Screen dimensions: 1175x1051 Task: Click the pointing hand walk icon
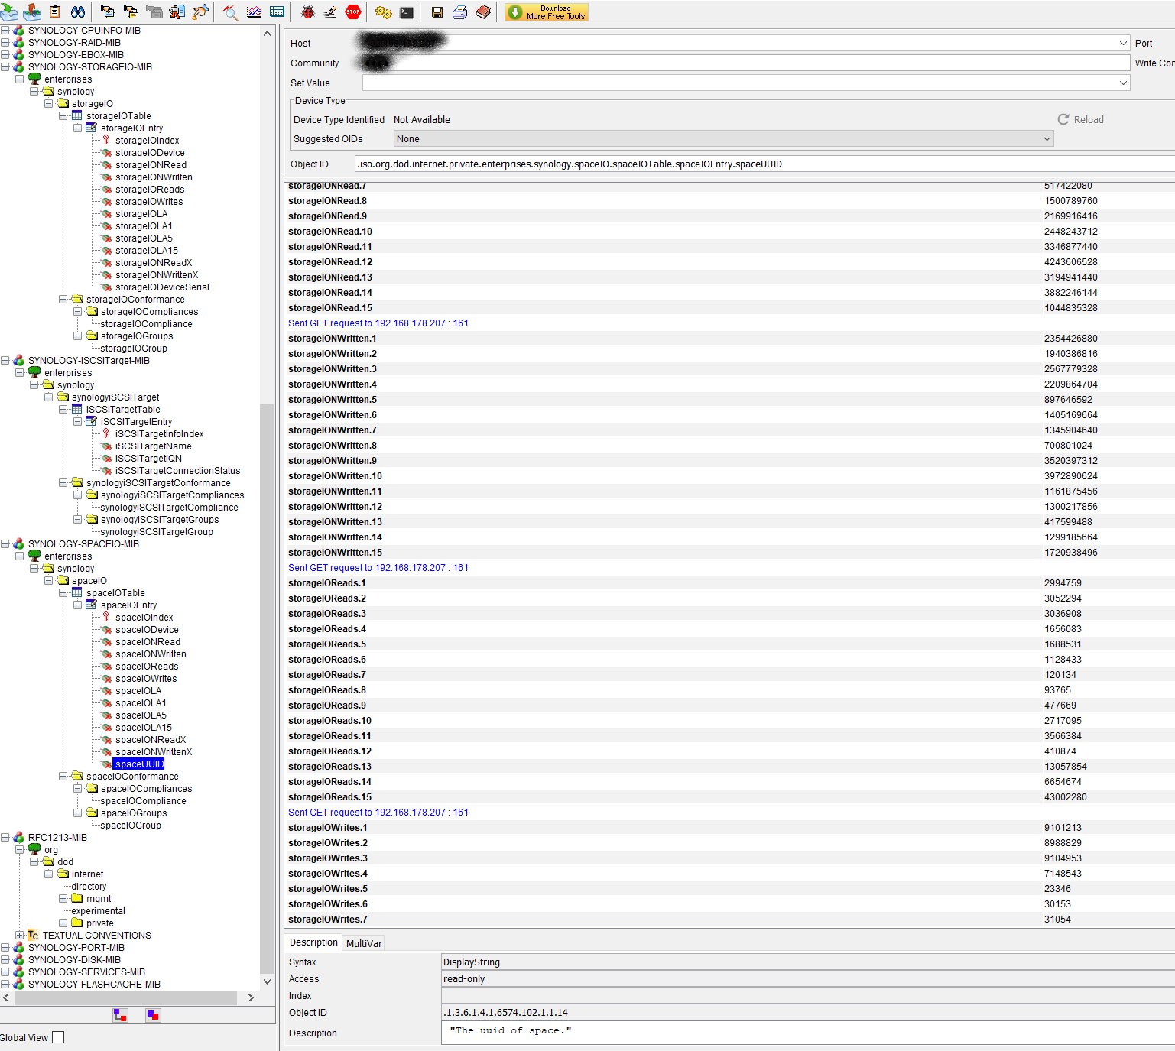click(200, 12)
